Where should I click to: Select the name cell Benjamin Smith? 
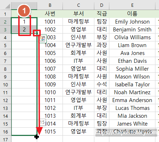(x=132, y=30)
